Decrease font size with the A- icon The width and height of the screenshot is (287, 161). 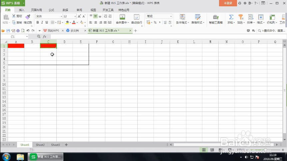[84, 16]
